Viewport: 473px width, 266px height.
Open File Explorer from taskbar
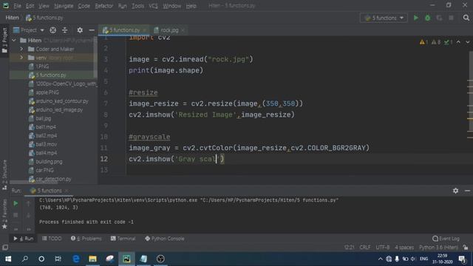[92, 259]
